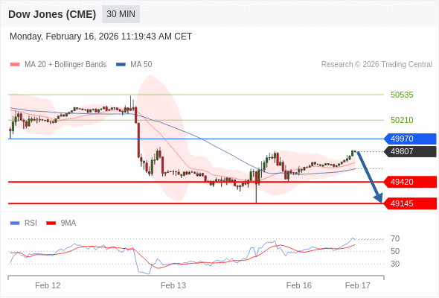Click the RSI 70 axis label
This screenshot has width=439, height=298.
(x=395, y=239)
